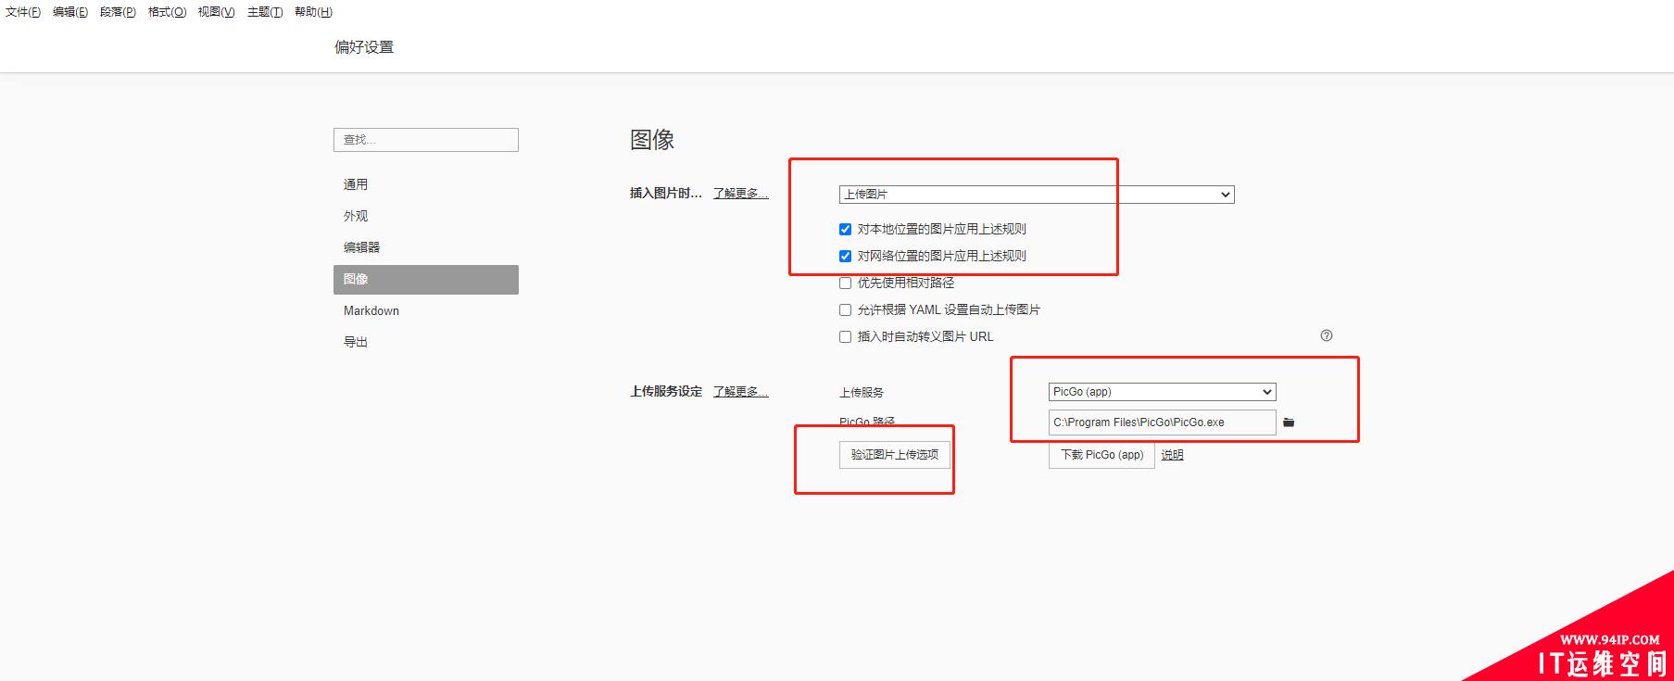Open the 文件(F) menu
Image resolution: width=1674 pixels, height=681 pixels.
pos(23,12)
